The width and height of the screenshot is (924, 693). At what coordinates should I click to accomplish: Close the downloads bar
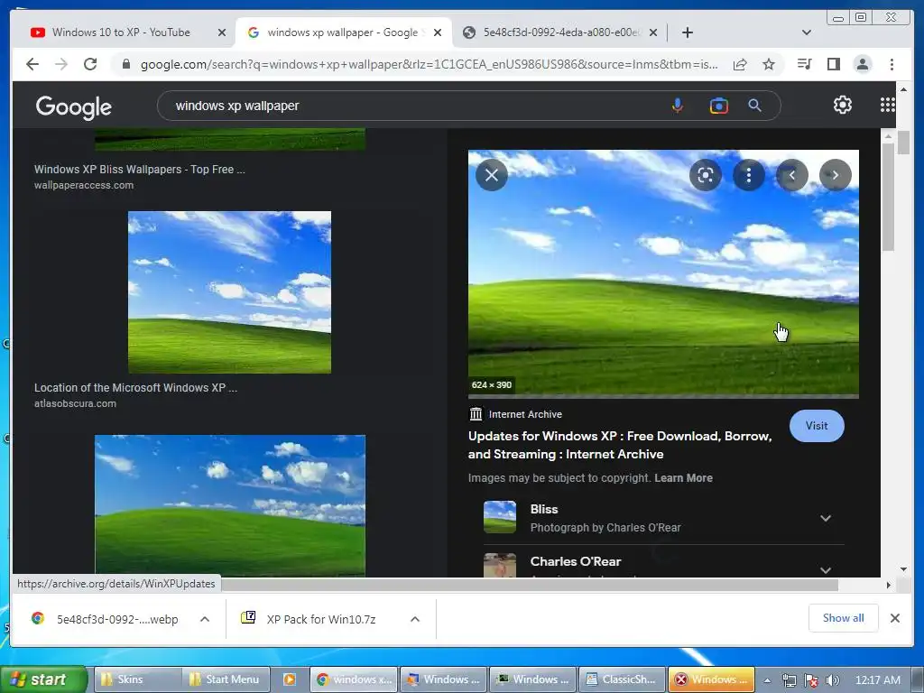pos(894,617)
